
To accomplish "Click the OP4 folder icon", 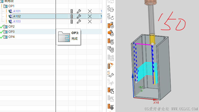I will [5, 37].
